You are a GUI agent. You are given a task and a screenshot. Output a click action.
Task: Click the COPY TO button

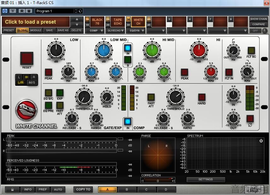tap(83, 190)
